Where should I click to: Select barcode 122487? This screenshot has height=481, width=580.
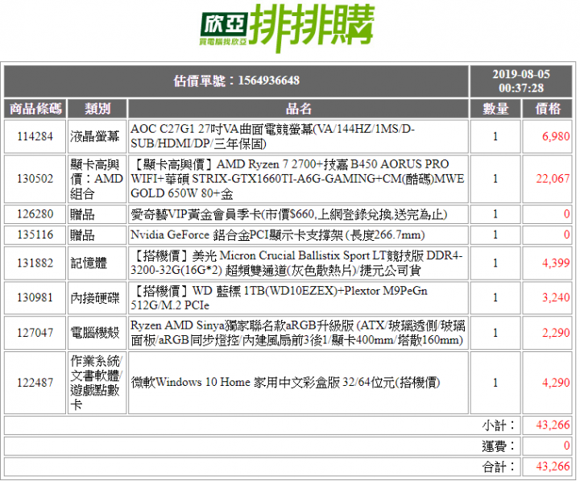coord(35,383)
